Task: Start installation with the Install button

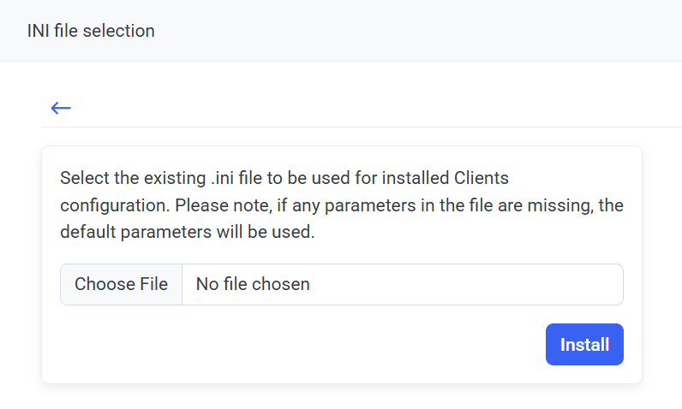Action: [584, 345]
